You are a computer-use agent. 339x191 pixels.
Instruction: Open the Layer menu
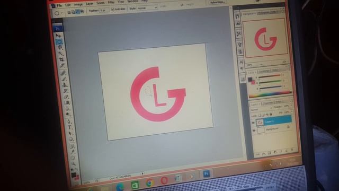tap(90, 4)
